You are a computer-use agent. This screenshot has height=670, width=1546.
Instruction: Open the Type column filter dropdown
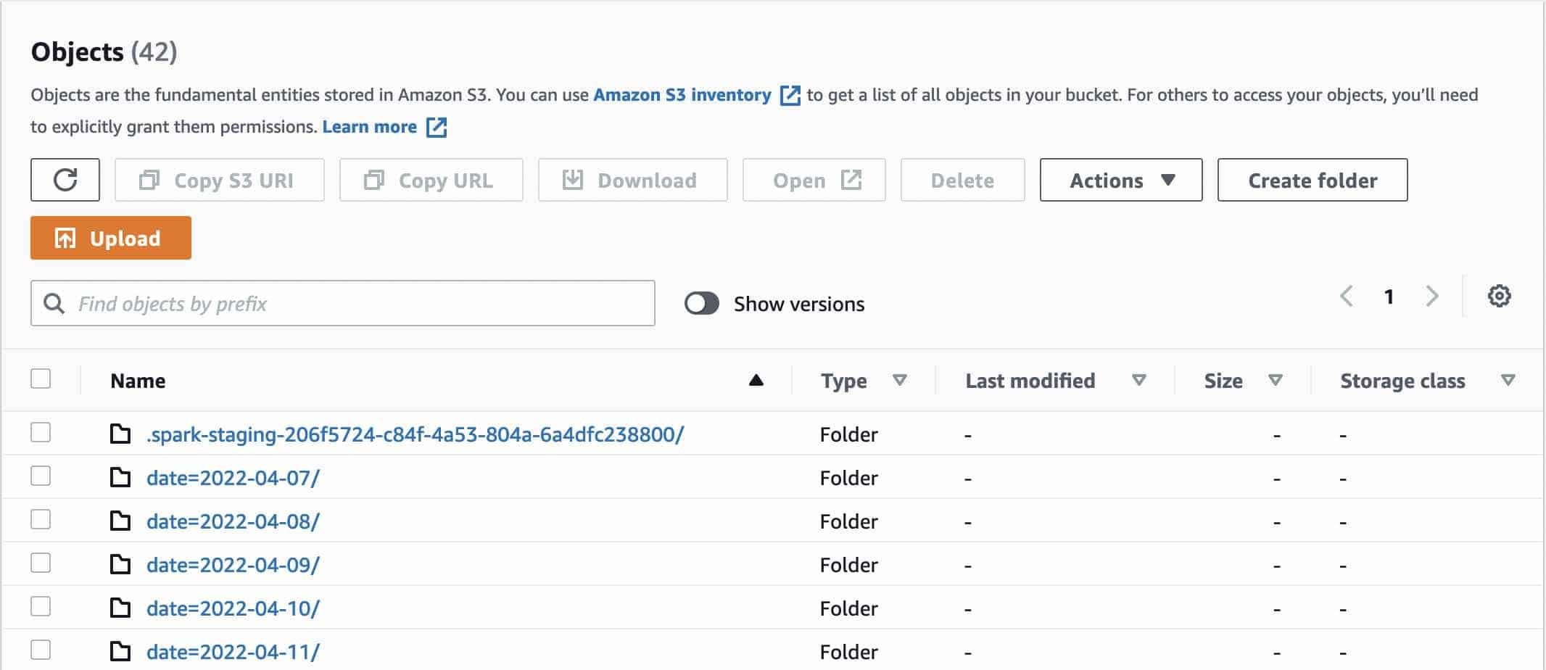(901, 380)
